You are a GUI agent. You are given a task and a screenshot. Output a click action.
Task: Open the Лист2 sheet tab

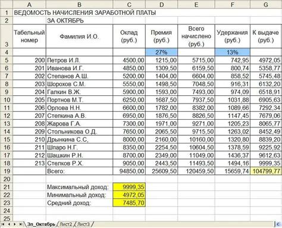66,224
